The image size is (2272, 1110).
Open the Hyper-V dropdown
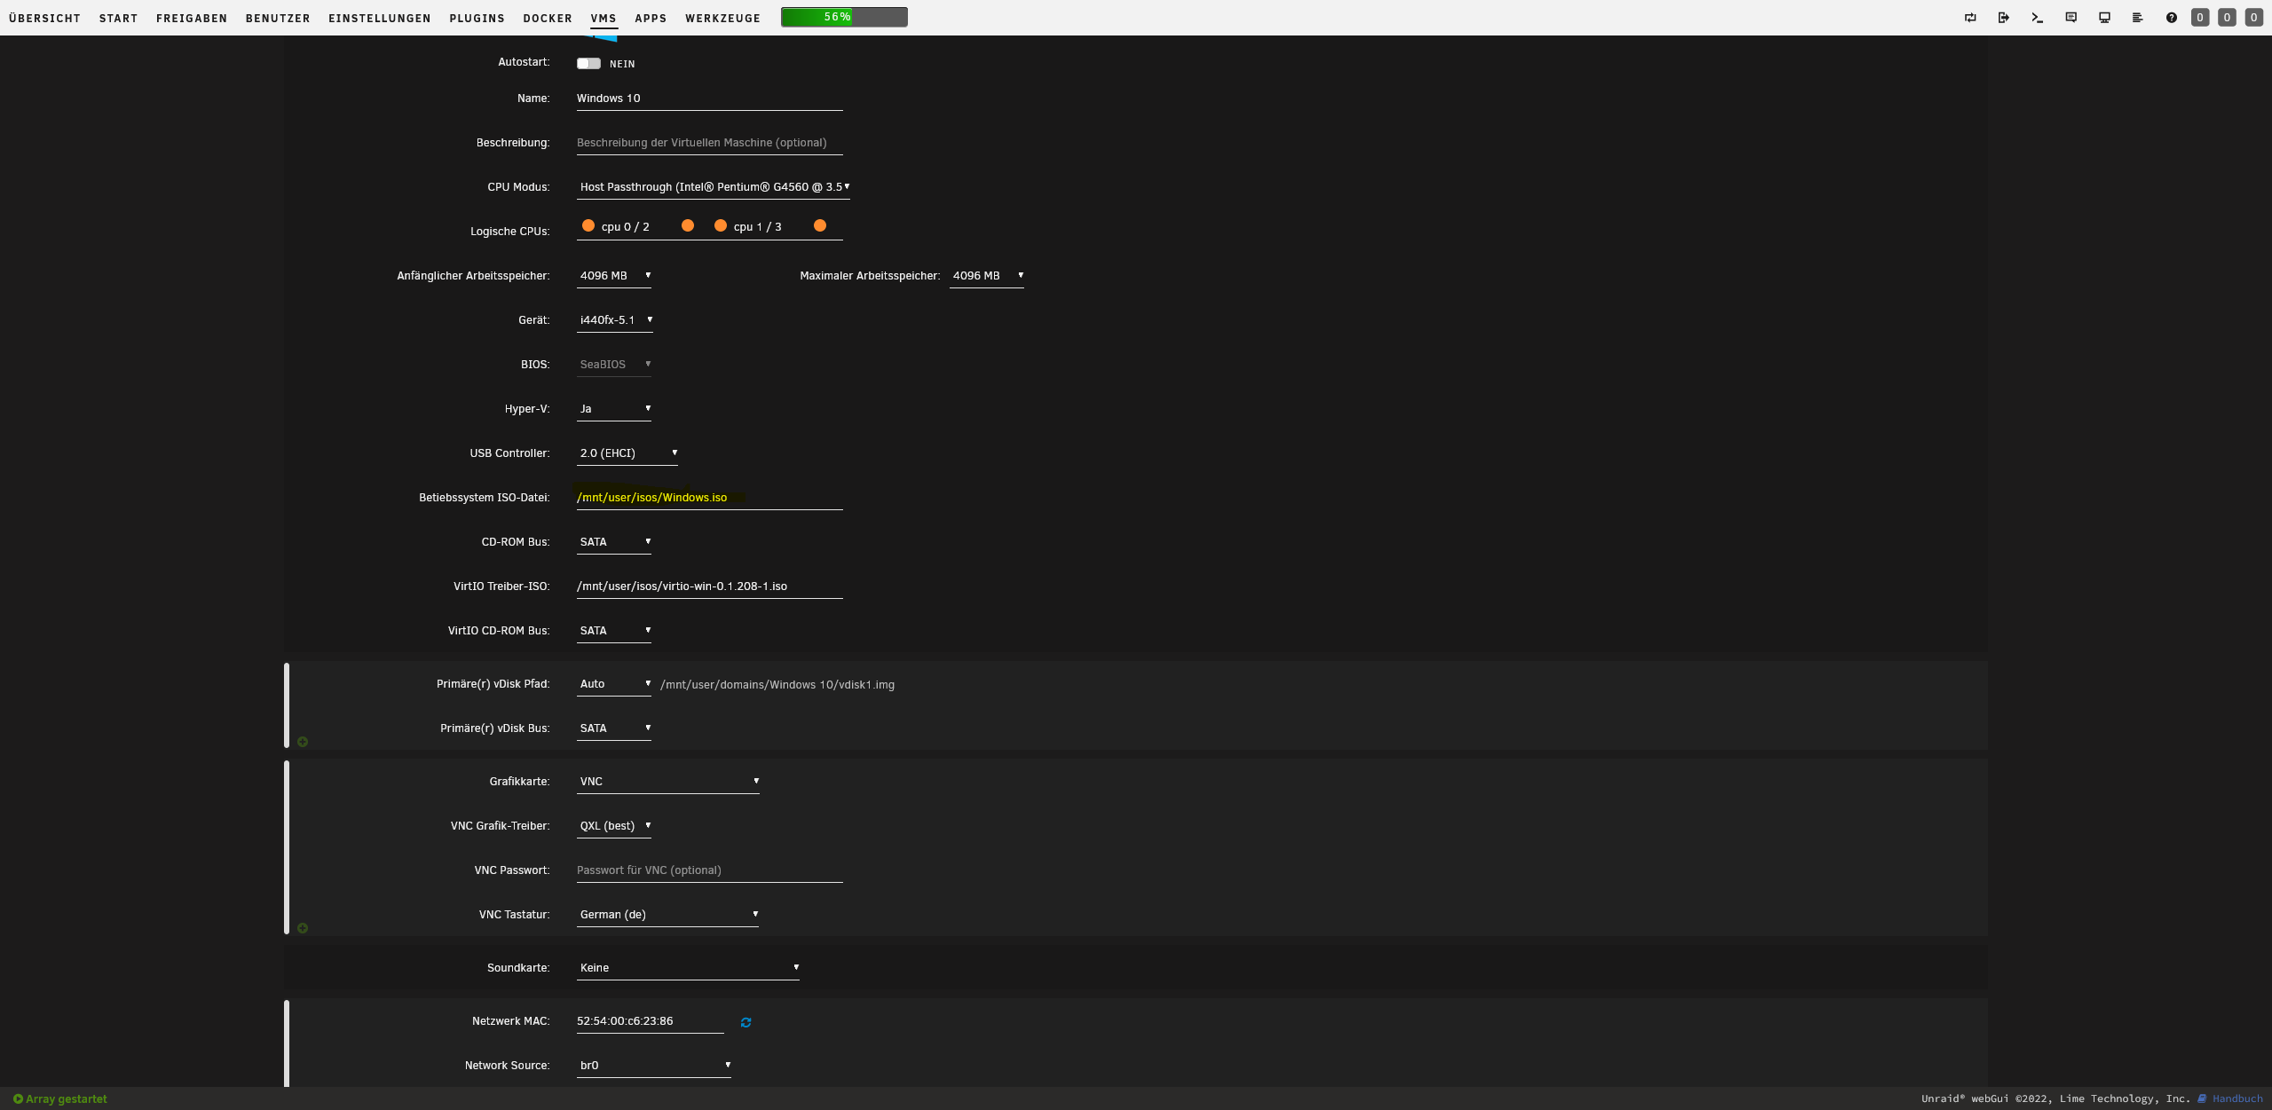point(614,409)
